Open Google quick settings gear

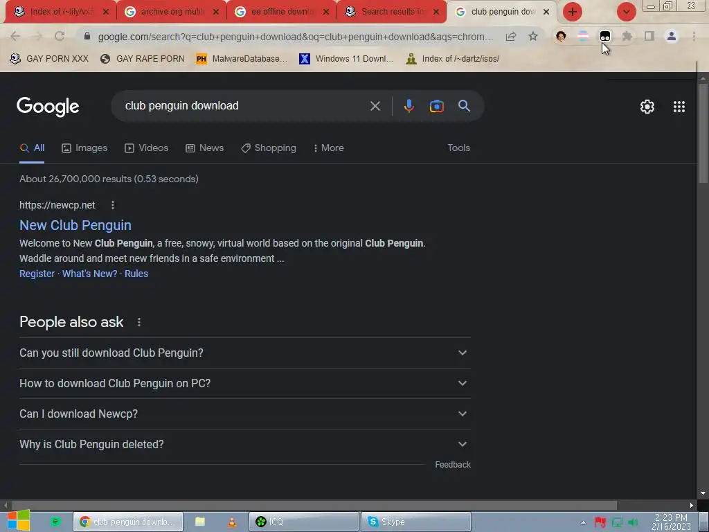click(x=647, y=107)
